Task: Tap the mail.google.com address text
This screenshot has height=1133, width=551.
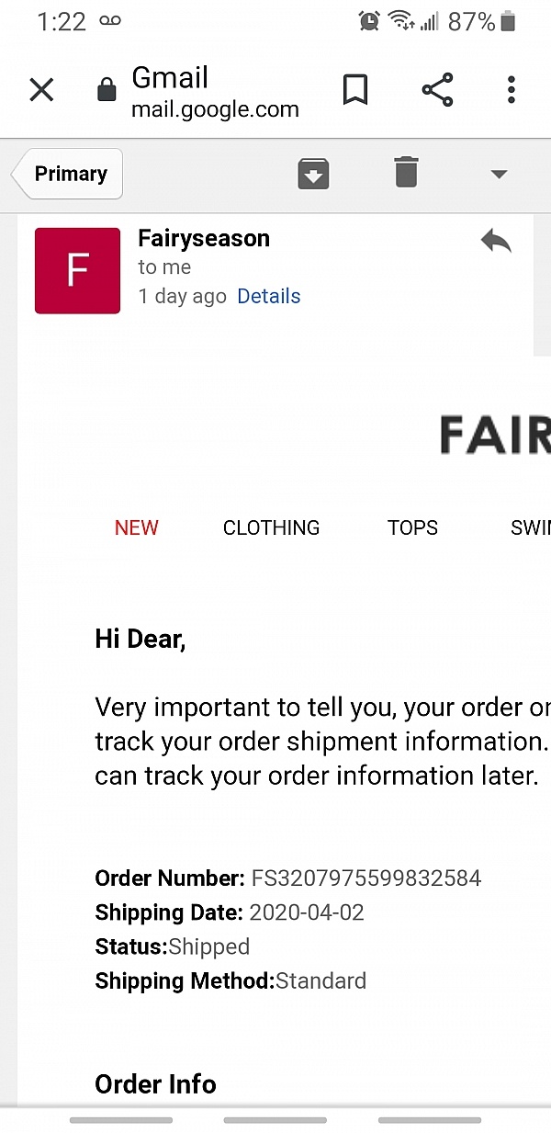Action: pos(215,109)
